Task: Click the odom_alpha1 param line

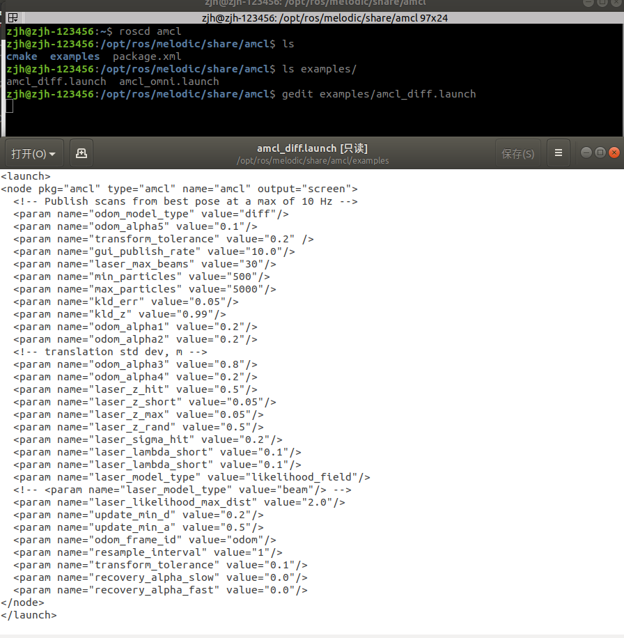Action: tap(136, 327)
